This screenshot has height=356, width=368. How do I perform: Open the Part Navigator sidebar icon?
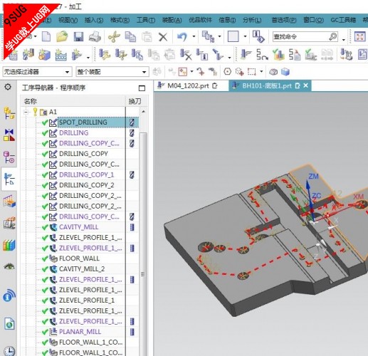(x=9, y=157)
